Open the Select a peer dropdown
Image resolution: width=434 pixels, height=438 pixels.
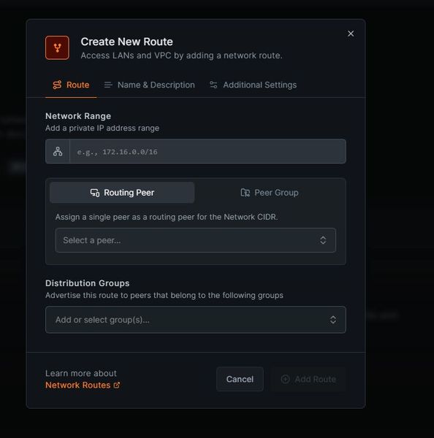point(196,240)
